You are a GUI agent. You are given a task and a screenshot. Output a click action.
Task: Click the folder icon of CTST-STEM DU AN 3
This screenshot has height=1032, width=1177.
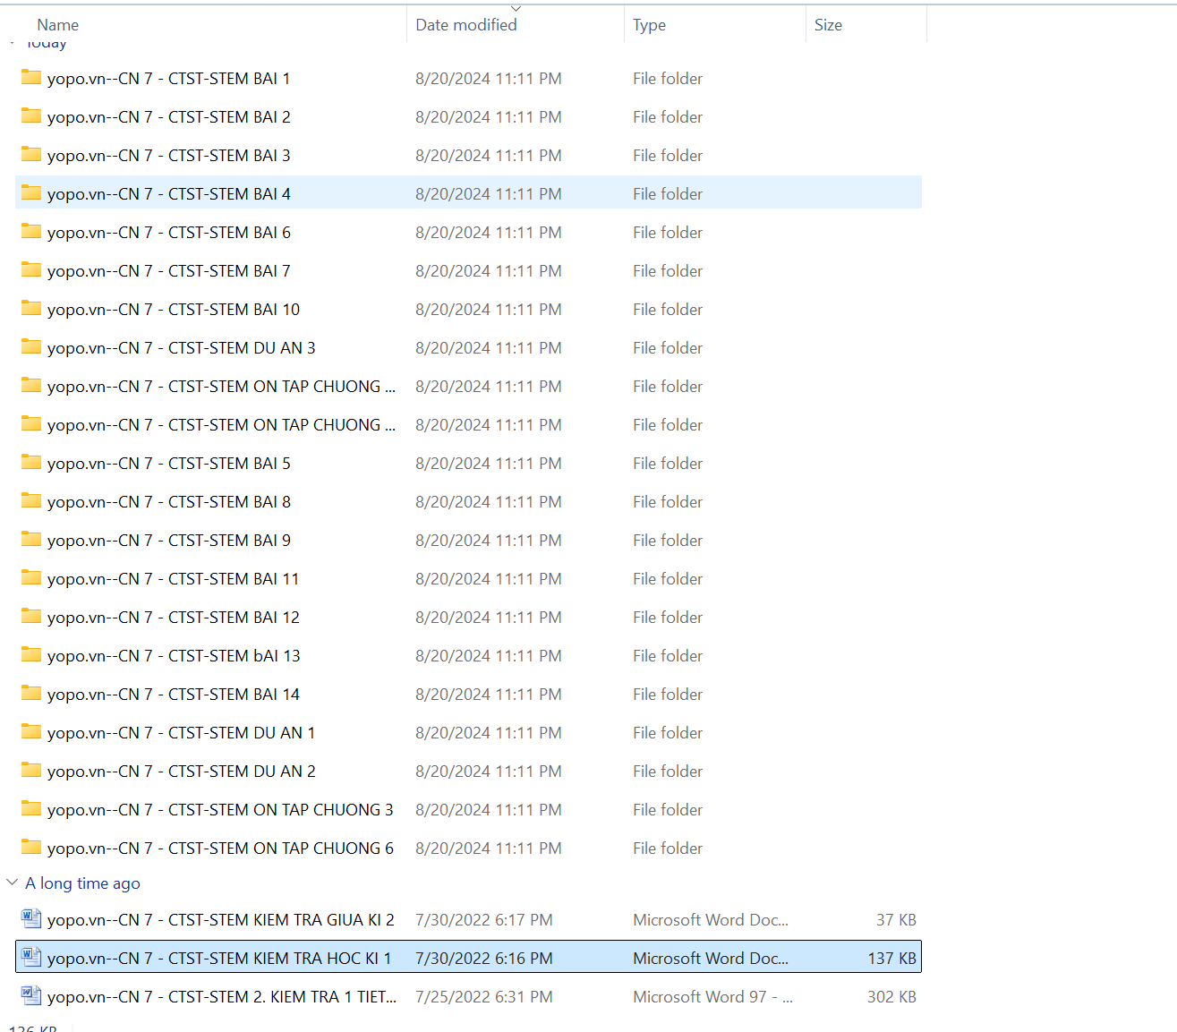tap(31, 347)
